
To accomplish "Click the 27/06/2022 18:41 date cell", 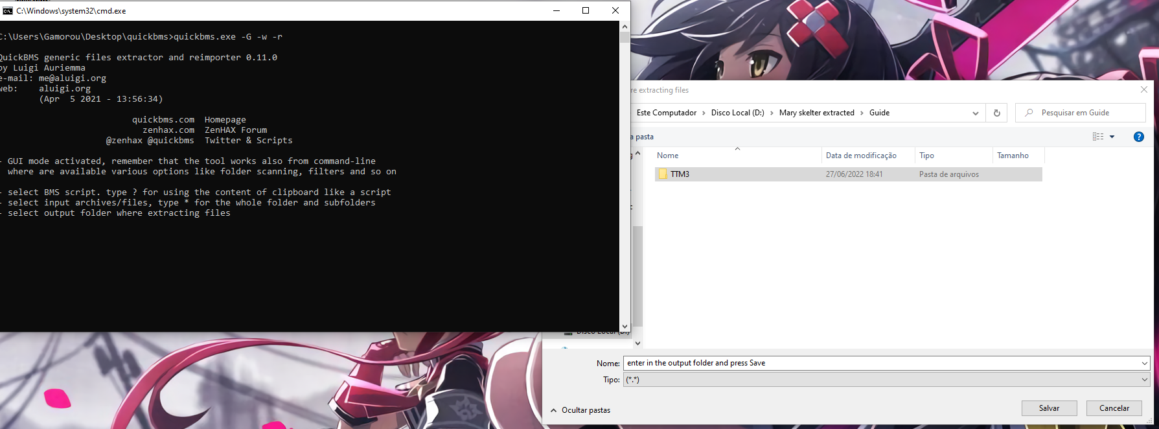I will pos(854,174).
